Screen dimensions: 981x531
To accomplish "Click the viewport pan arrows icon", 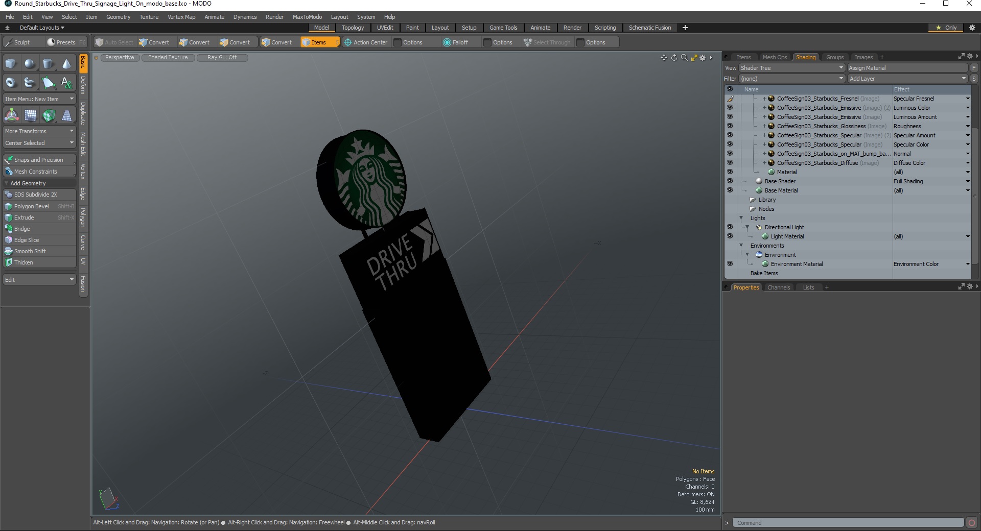I will (664, 58).
